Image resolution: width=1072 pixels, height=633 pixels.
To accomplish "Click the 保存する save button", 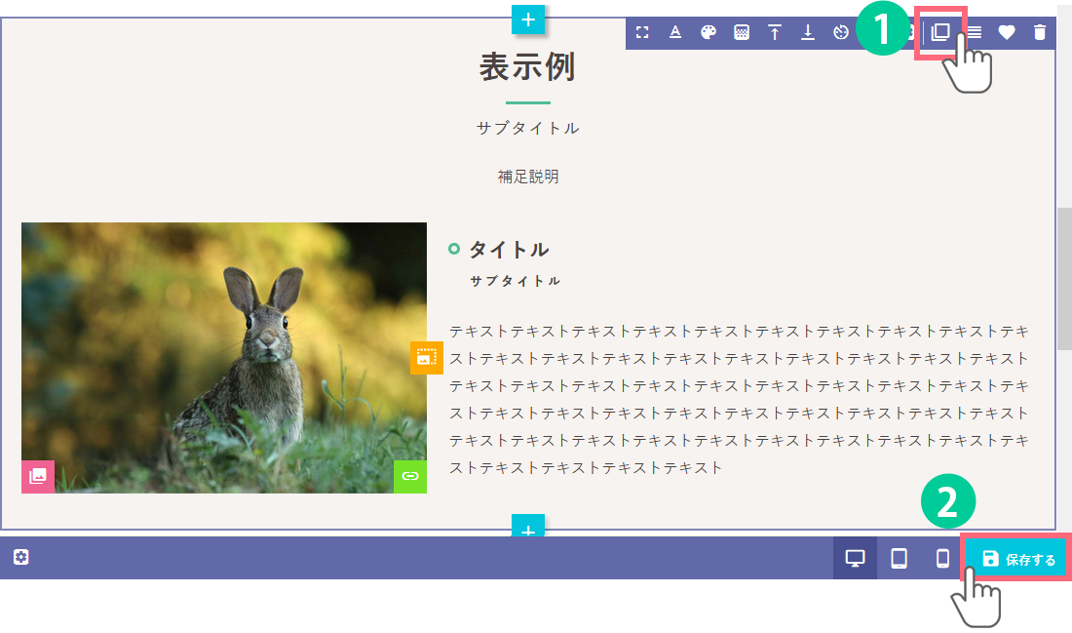I will (1018, 559).
